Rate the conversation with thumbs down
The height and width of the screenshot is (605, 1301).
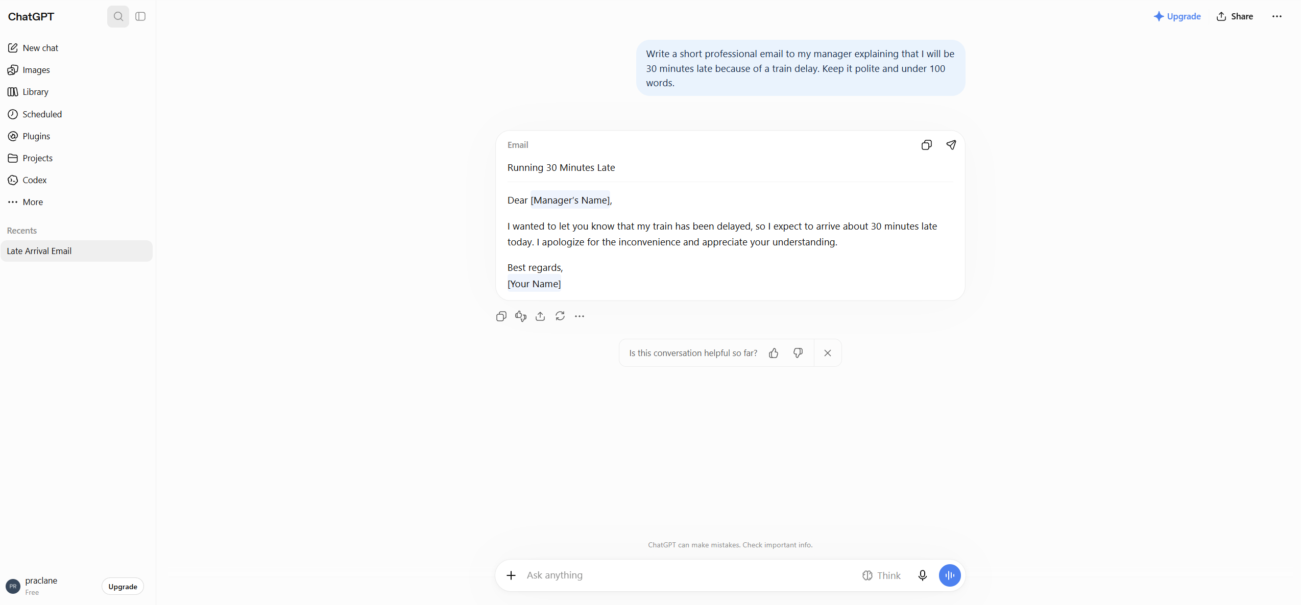pyautogui.click(x=798, y=353)
